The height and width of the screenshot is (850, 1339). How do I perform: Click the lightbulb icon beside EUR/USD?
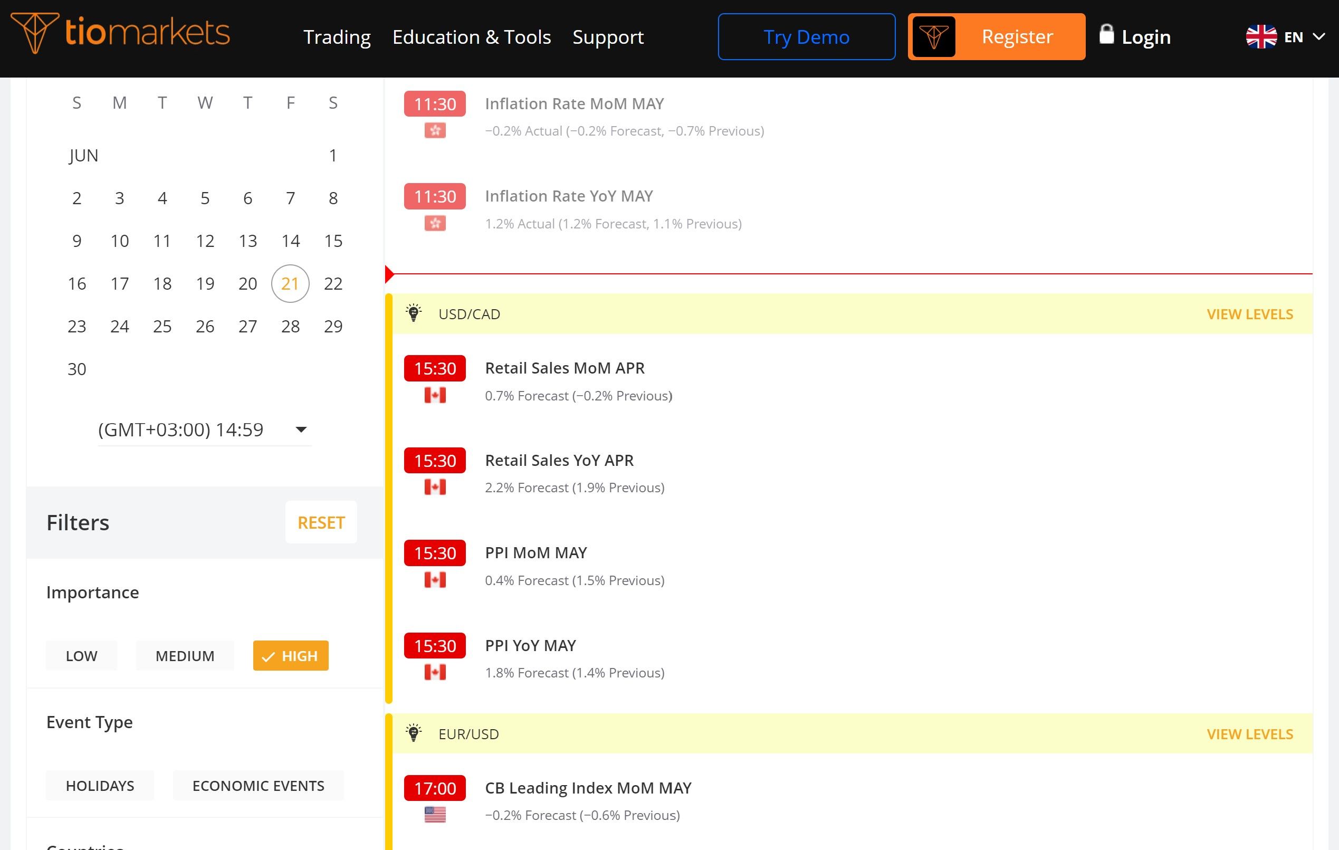pyautogui.click(x=413, y=733)
